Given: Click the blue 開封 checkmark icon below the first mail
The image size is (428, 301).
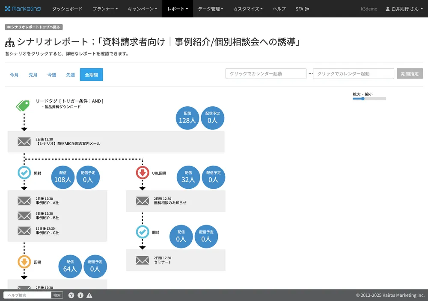Looking at the screenshot, I should [x=24, y=173].
